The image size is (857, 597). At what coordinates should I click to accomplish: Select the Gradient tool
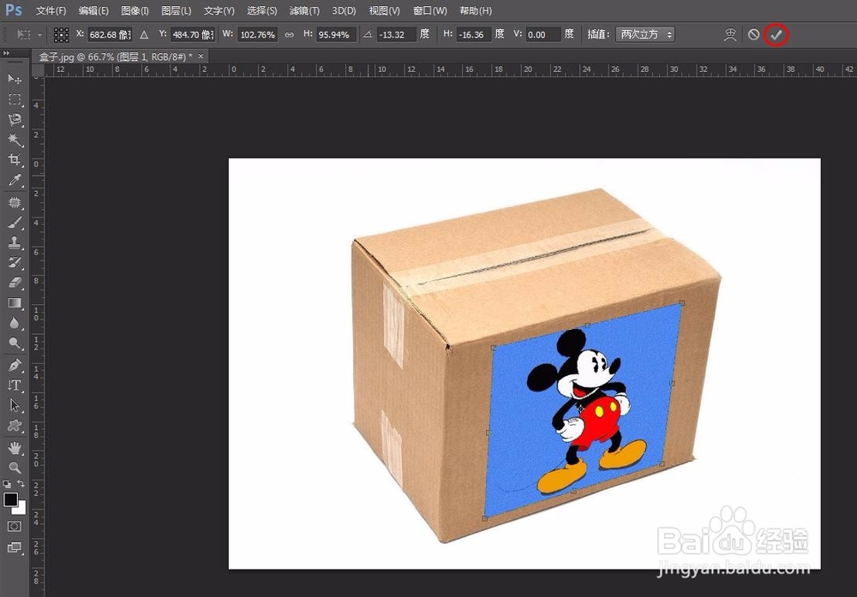point(15,302)
